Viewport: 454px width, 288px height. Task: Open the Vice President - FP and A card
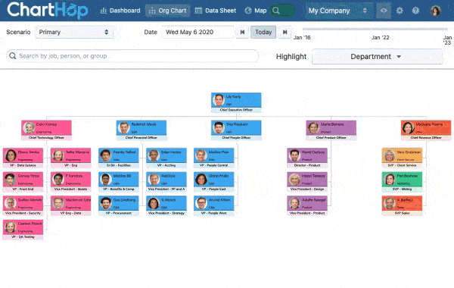tap(166, 182)
